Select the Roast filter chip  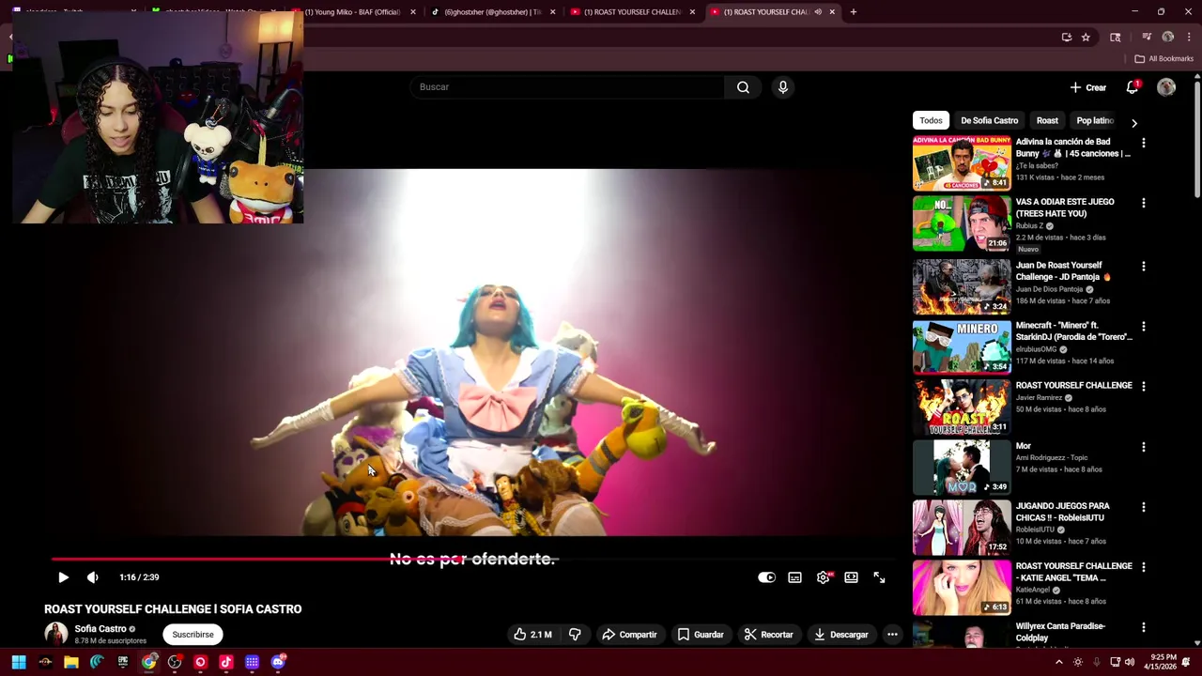tap(1047, 120)
